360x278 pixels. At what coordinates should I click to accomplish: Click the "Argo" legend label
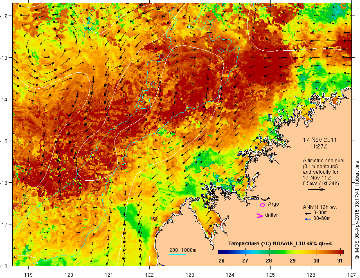tap(273, 204)
